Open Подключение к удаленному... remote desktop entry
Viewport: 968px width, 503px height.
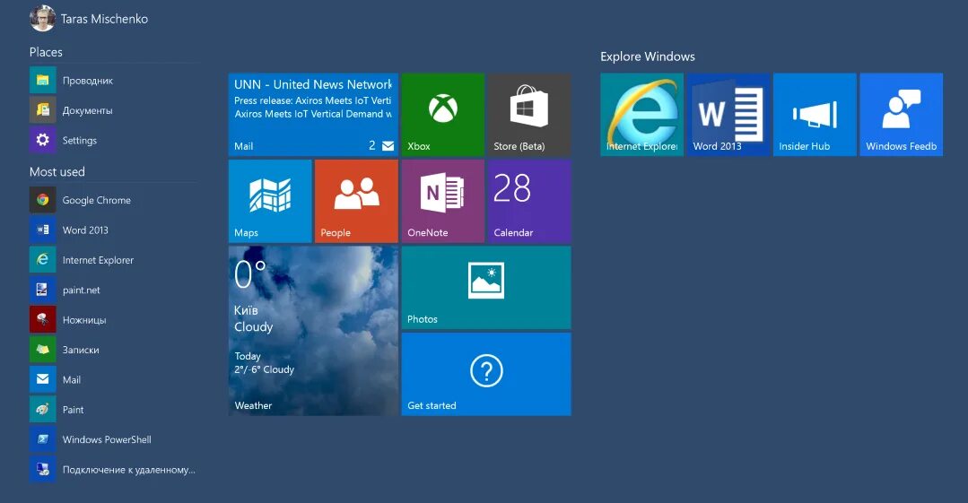pos(114,470)
